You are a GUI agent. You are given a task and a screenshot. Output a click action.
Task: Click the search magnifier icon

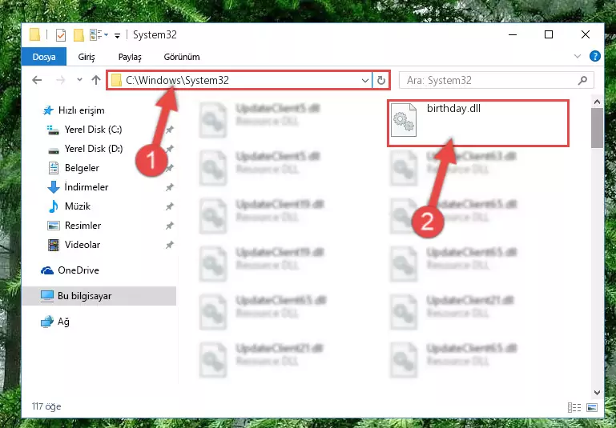pos(582,81)
